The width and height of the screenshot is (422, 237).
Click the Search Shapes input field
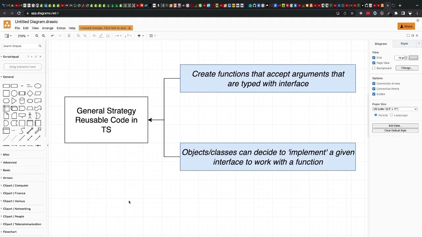point(22,46)
